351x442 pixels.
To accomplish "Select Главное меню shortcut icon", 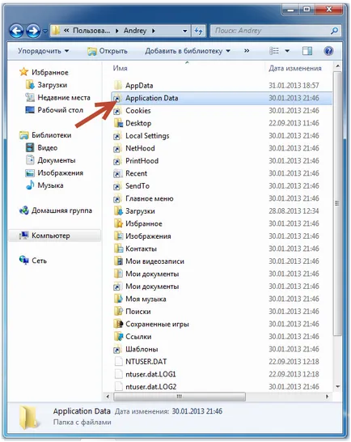I will tap(118, 198).
